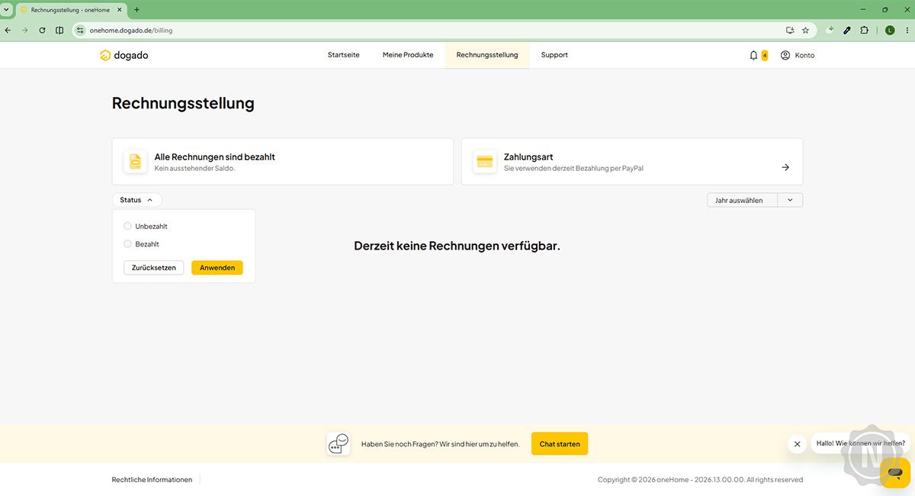Reload the billing page
915x496 pixels.
42,31
